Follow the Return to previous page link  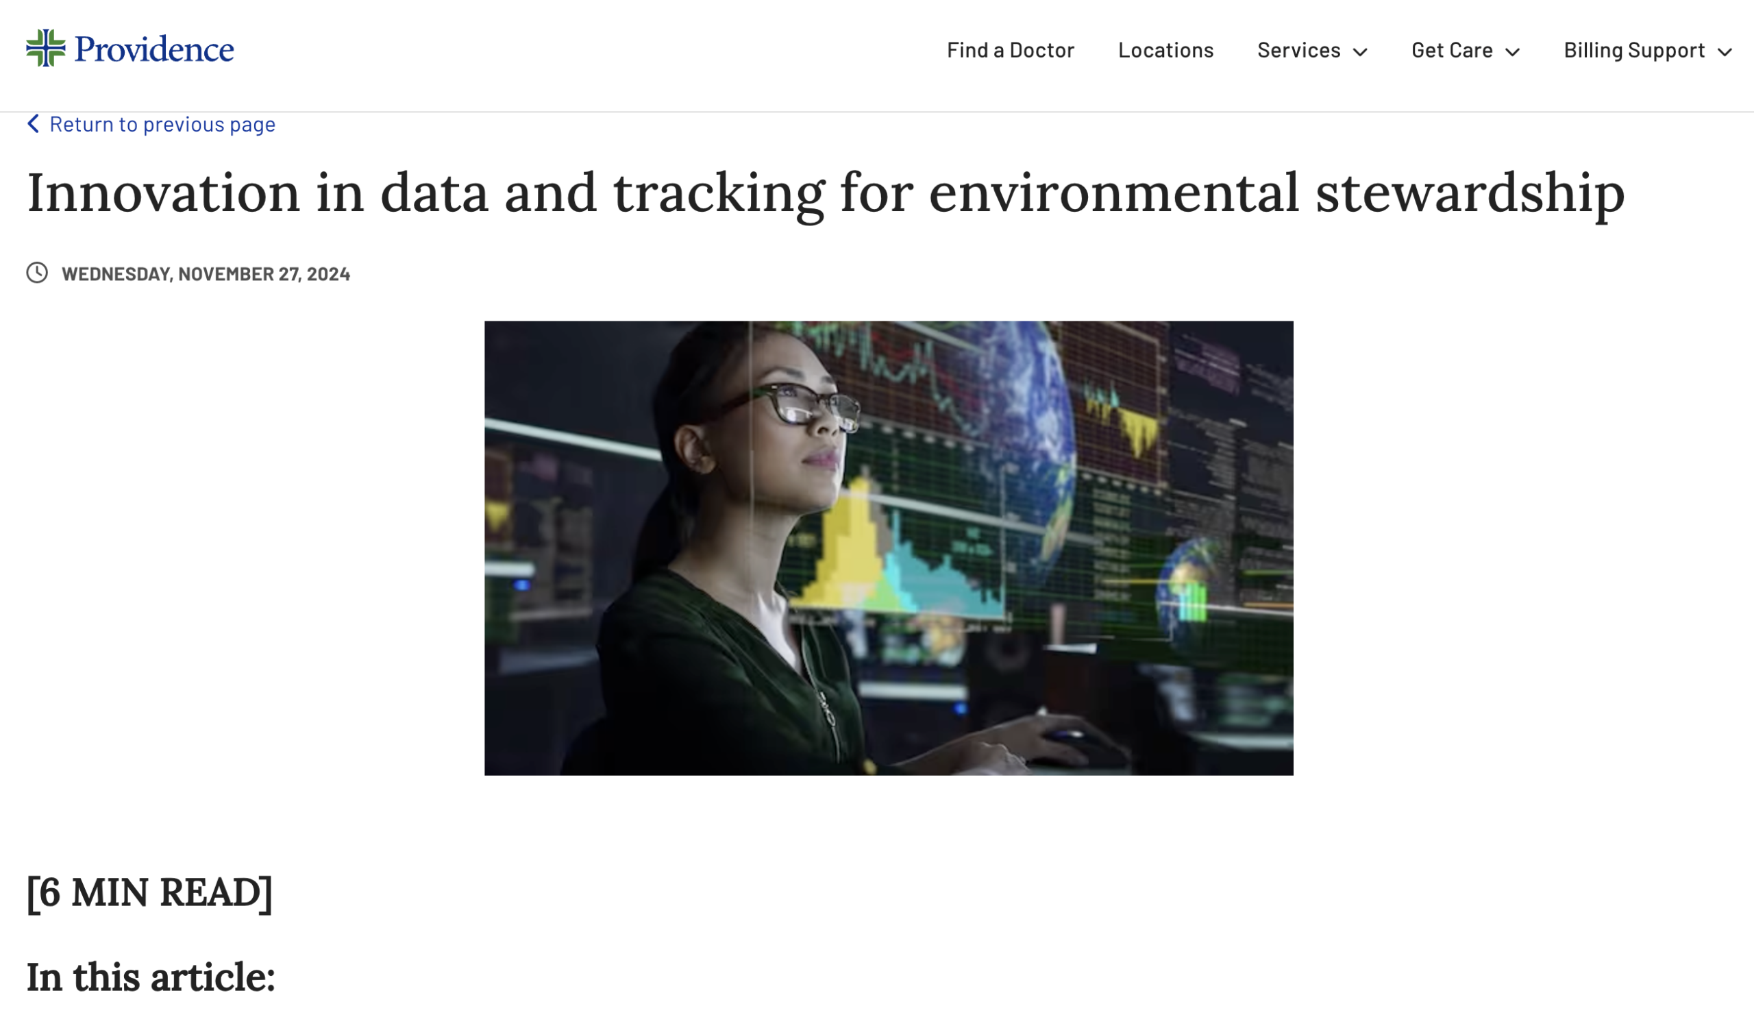162,124
